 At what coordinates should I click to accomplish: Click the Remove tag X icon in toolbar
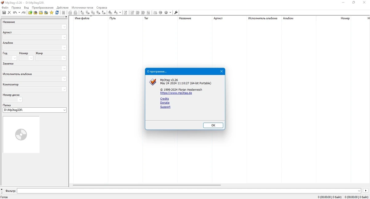tap(9, 13)
